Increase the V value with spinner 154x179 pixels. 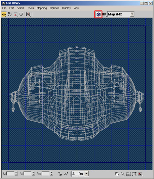(x=33, y=173)
